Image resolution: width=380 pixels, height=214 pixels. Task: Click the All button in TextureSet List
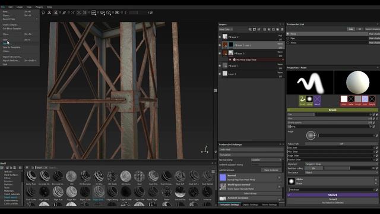(x=360, y=29)
